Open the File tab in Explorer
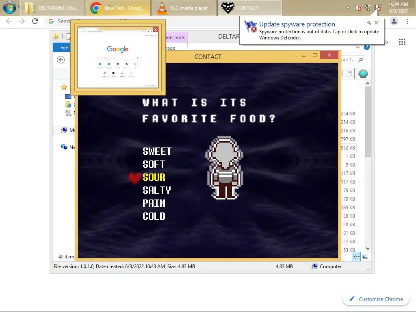The height and width of the screenshot is (312, 416). [x=64, y=48]
